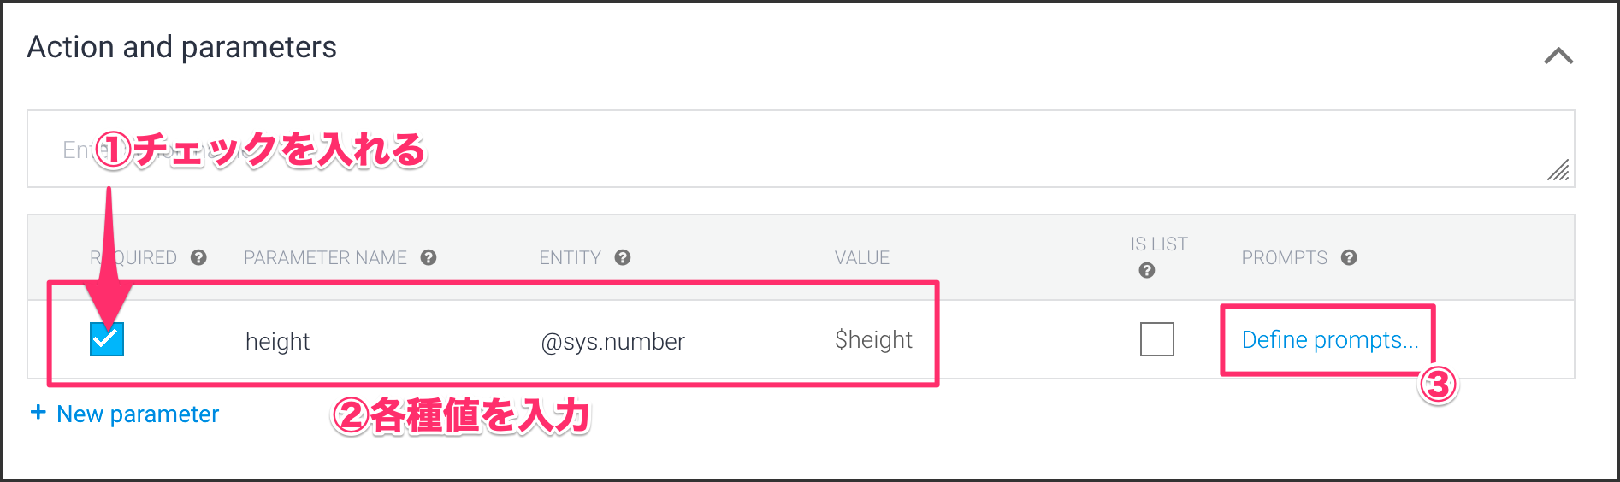Click the help icon under IS LIST
Screen dimensions: 1620x482
(1147, 270)
